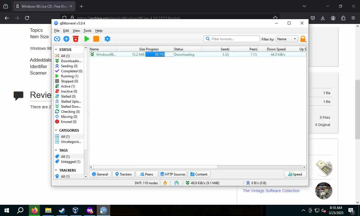Add torrent file with plus icon
The height and width of the screenshot is (216, 360).
(66, 39)
